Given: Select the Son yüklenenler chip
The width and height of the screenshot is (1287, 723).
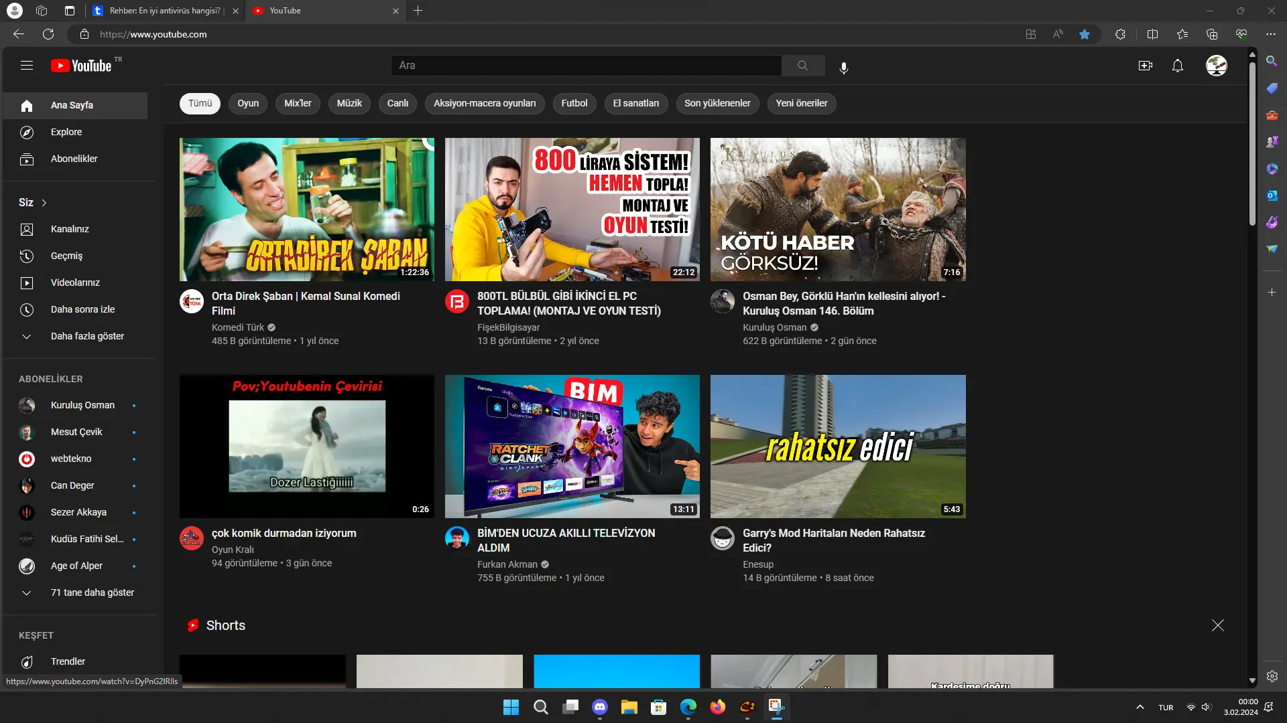Looking at the screenshot, I should click(x=717, y=104).
